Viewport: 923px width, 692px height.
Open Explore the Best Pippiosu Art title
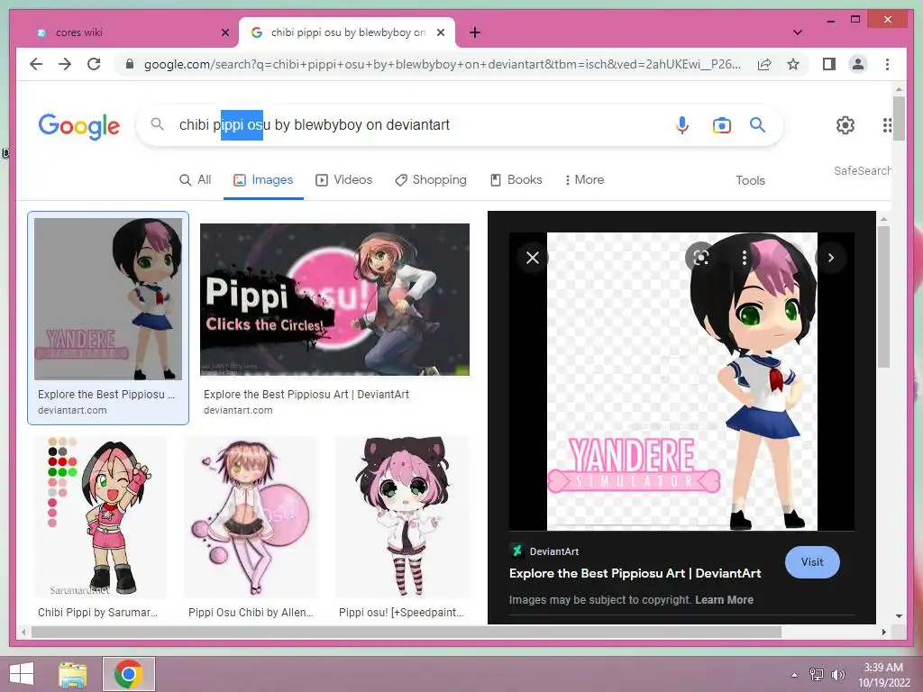pyautogui.click(x=635, y=573)
